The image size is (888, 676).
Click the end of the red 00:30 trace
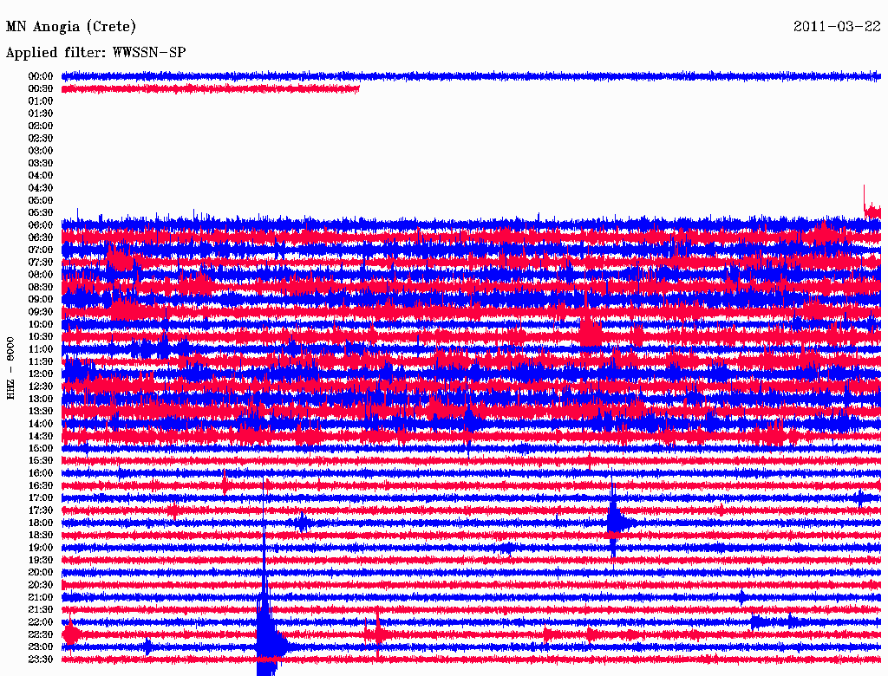point(357,88)
